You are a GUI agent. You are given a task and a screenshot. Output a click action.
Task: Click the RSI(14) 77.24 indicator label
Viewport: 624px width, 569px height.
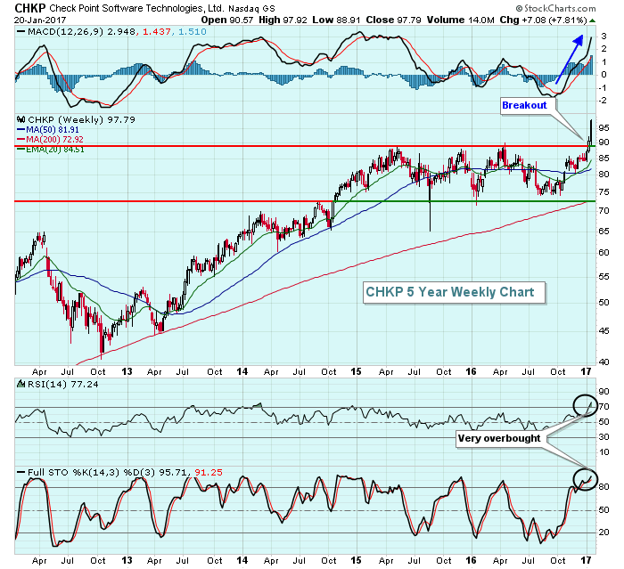(62, 384)
